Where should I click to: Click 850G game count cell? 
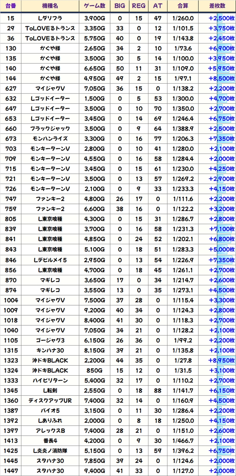[x=94, y=370]
